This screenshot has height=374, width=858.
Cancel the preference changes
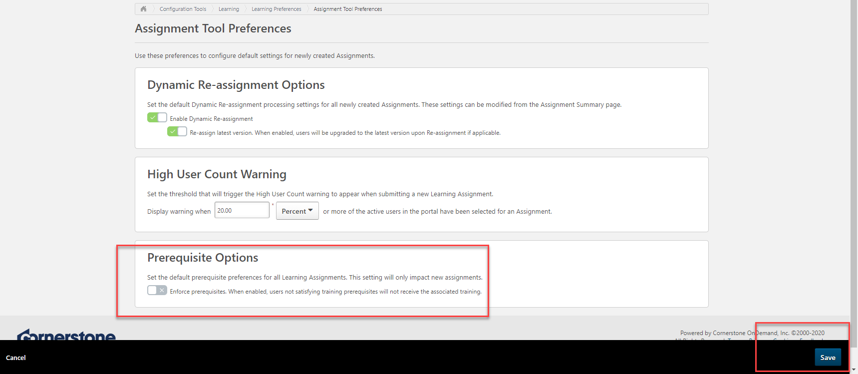(15, 358)
